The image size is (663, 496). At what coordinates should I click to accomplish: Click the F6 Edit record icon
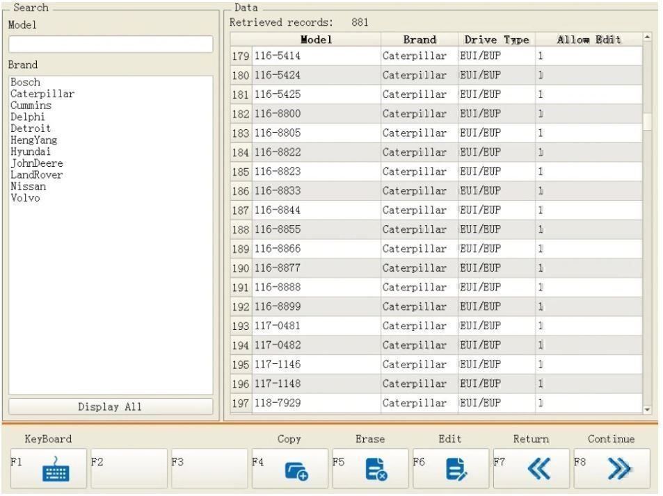(x=456, y=469)
